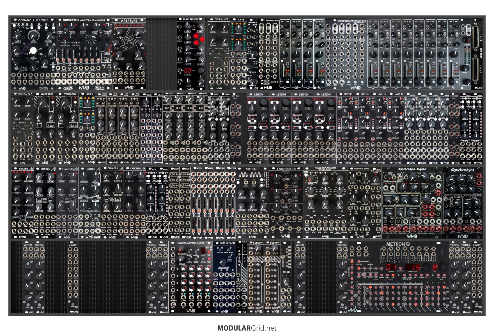The height and width of the screenshot is (334, 494).
Task: Click the "TRSHMSTR" module title
Action: click(286, 169)
